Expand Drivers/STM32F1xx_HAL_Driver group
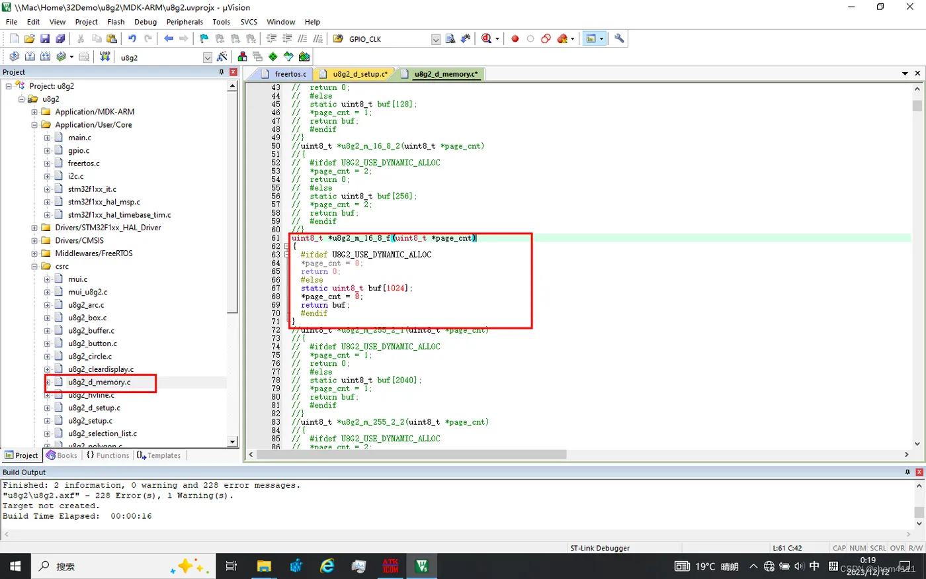Image resolution: width=926 pixels, height=579 pixels. [x=34, y=228]
